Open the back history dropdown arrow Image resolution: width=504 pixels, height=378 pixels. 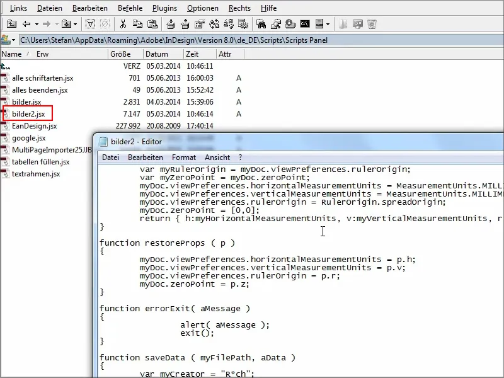[37, 24]
